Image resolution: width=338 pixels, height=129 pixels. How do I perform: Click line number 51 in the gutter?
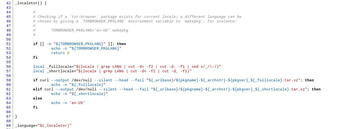pos(8,44)
